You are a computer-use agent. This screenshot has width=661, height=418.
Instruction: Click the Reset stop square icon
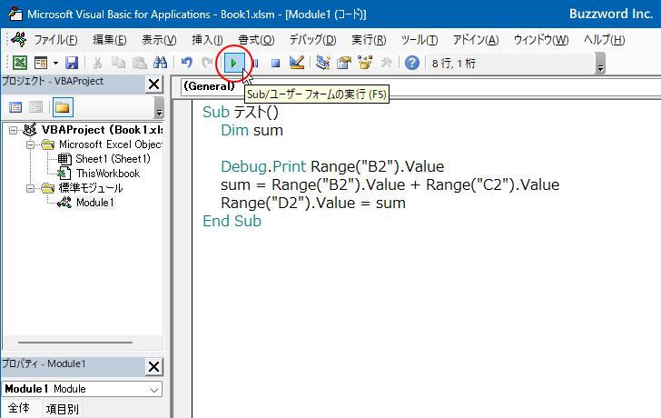275,64
